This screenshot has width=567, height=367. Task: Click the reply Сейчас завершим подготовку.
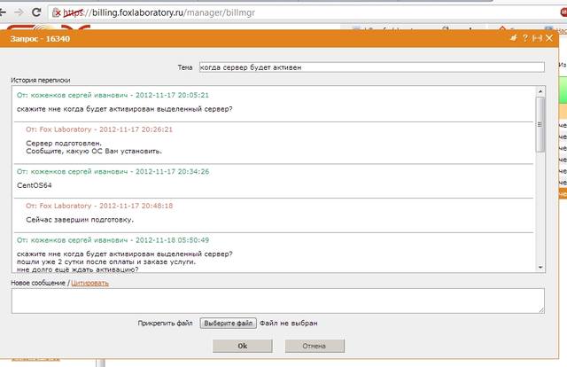coord(80,220)
